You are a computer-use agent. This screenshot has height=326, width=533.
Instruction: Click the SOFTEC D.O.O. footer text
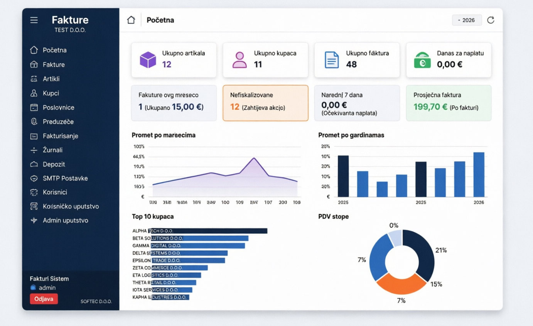tap(96, 301)
